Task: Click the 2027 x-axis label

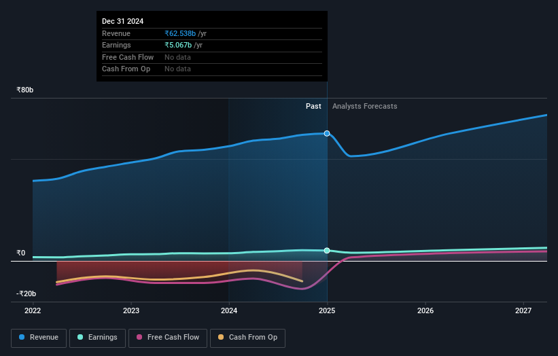Action: pyautogui.click(x=523, y=310)
